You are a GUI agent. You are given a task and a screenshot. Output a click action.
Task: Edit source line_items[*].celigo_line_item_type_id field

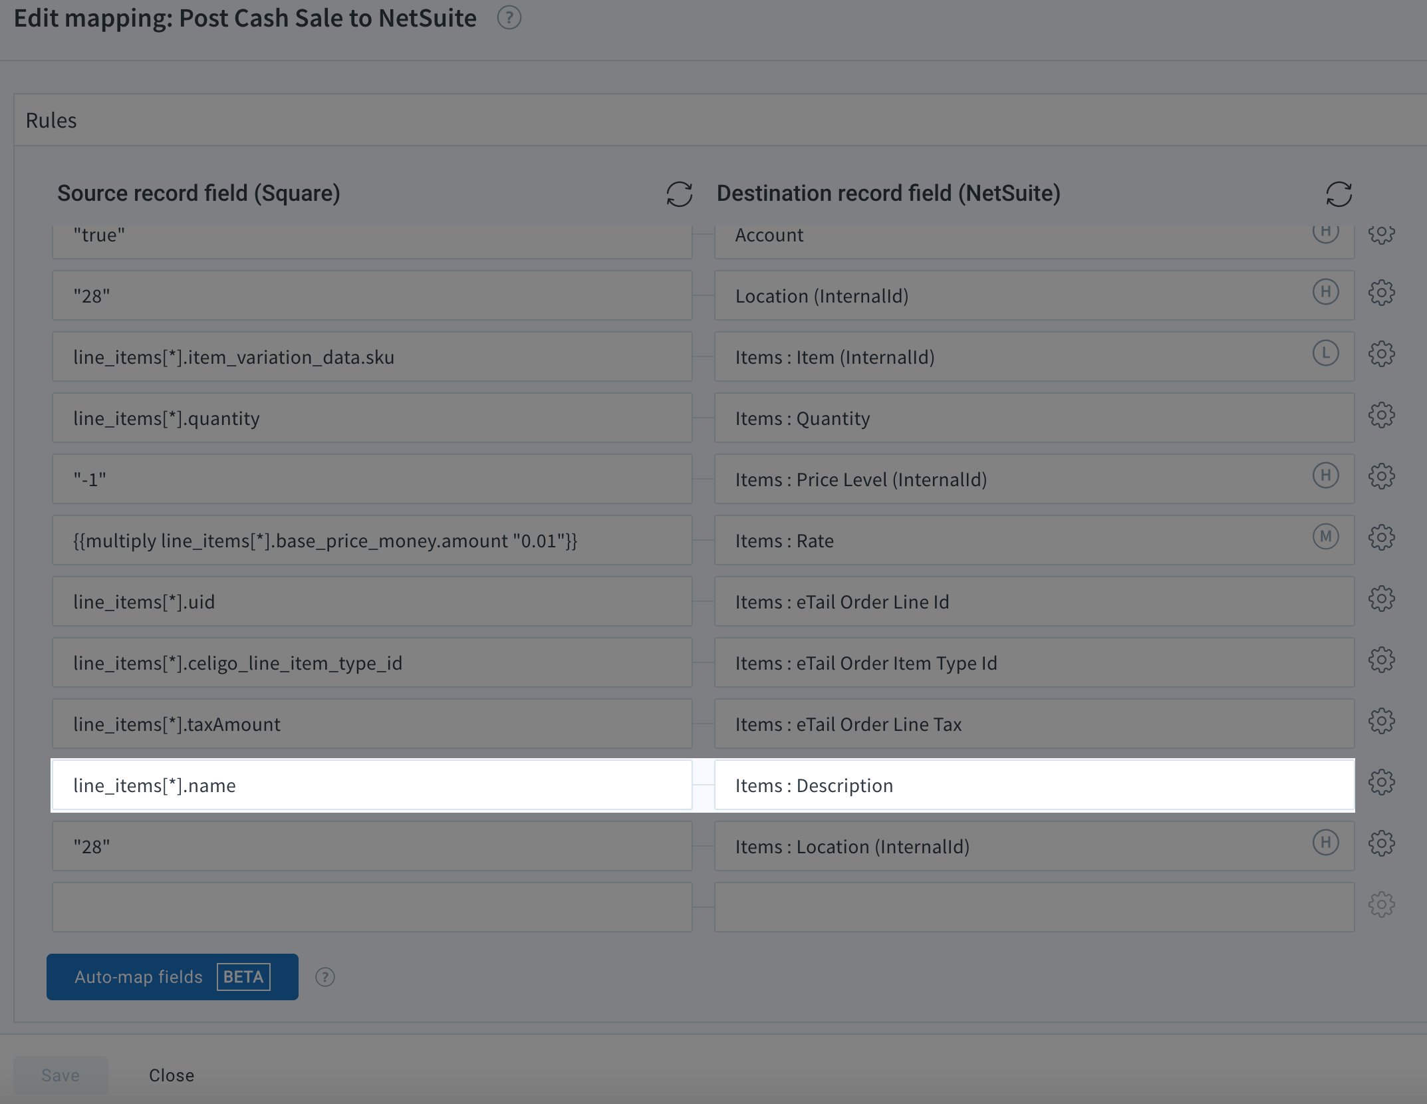(372, 662)
